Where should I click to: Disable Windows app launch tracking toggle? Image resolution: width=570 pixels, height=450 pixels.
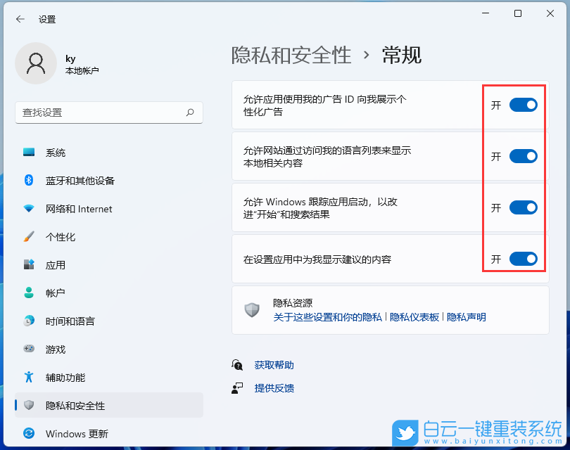click(523, 207)
